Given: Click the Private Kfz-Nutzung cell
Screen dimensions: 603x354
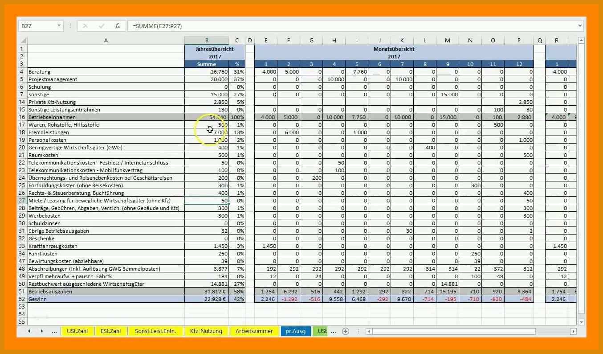Looking at the screenshot, I should pyautogui.click(x=106, y=102).
